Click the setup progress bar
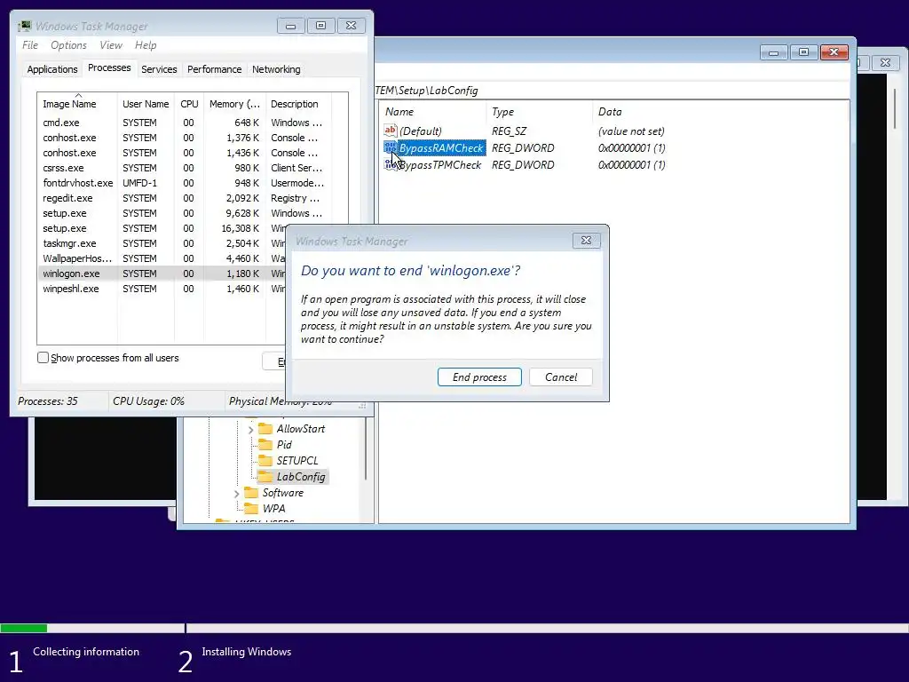The image size is (909, 682). tap(454, 628)
